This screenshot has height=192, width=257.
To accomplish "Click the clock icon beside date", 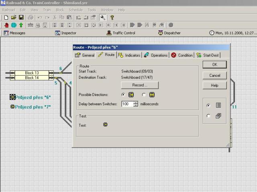I will 212,33.
